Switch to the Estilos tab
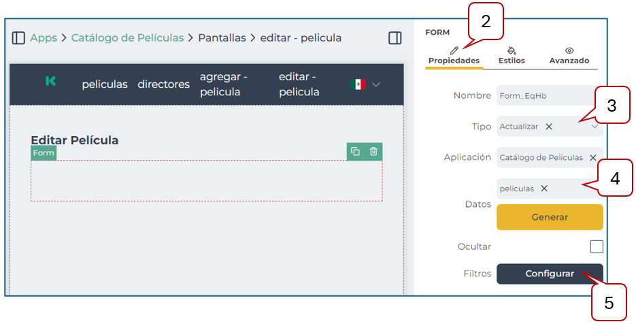 click(512, 56)
